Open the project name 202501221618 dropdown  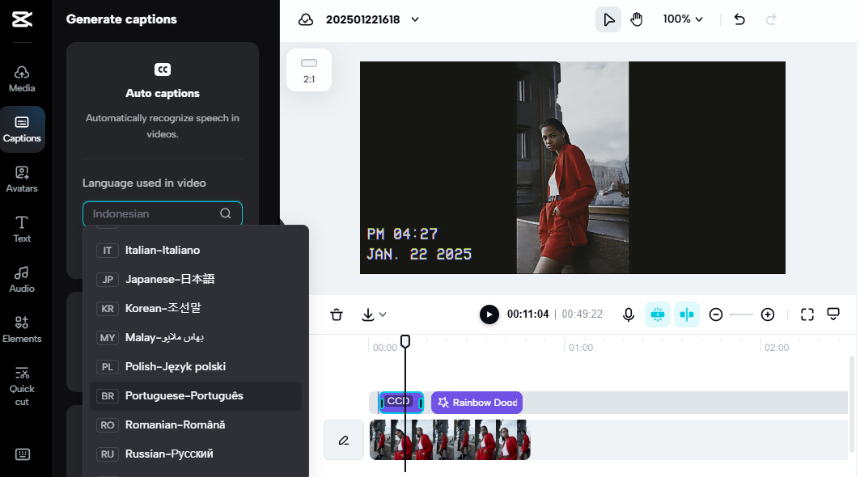(372, 19)
